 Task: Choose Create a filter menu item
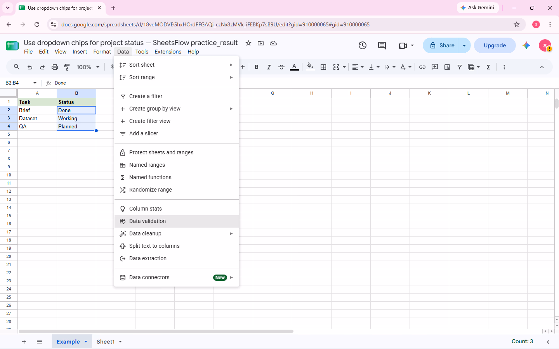[x=177, y=96]
